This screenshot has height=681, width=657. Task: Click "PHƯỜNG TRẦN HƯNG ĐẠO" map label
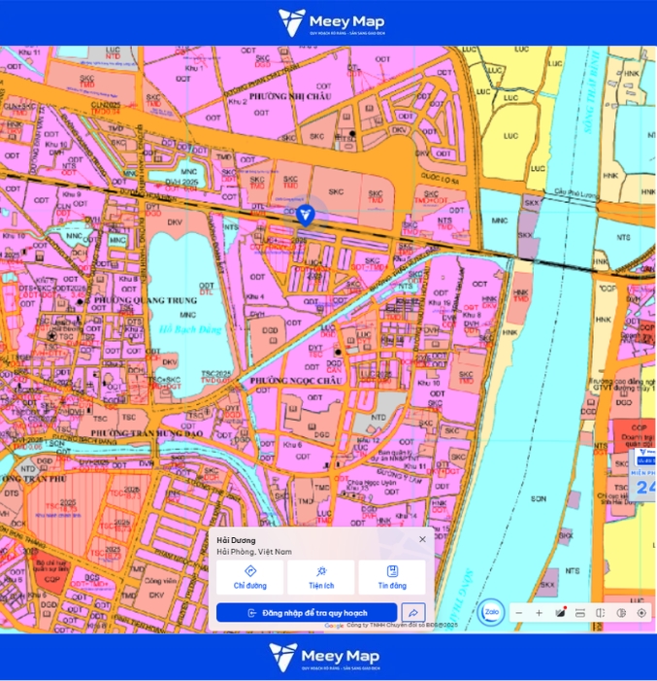[x=147, y=433]
